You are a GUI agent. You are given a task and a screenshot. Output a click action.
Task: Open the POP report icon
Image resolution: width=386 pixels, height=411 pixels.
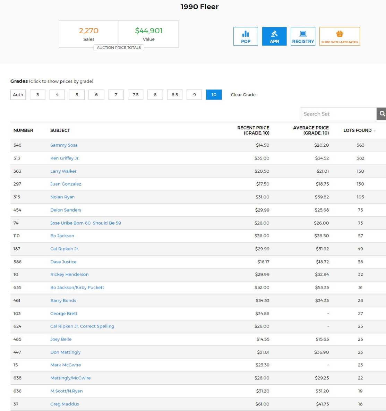click(x=246, y=36)
